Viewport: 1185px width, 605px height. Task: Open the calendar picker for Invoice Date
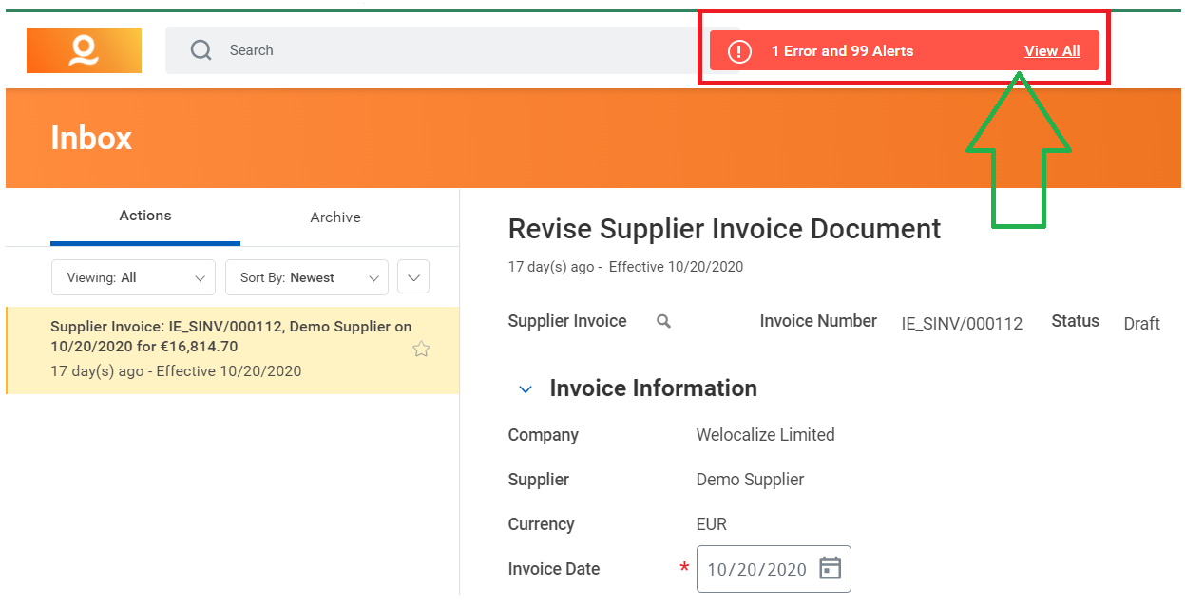[x=829, y=568]
